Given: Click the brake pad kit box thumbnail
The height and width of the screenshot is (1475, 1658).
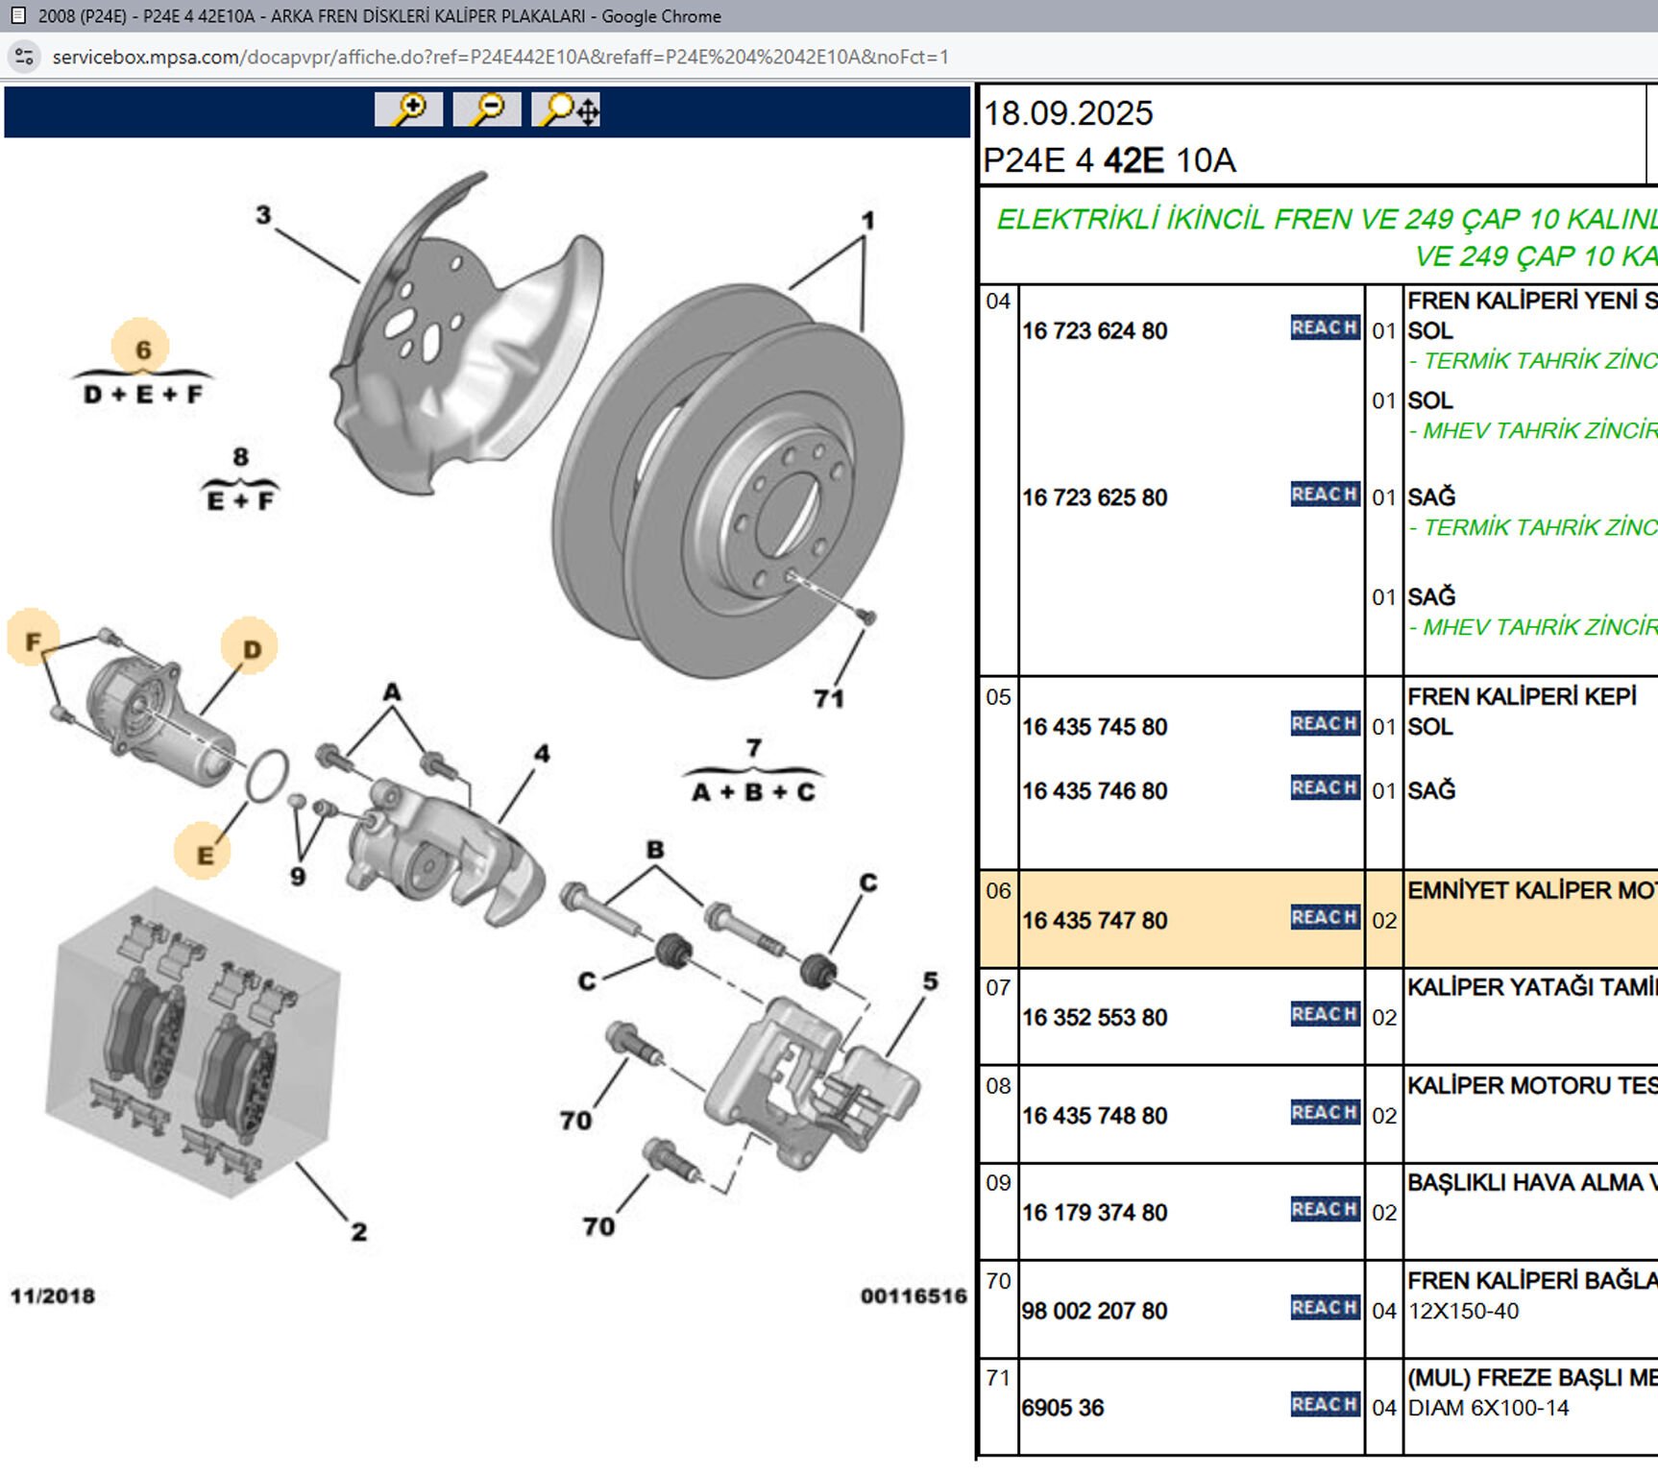Looking at the screenshot, I should (192, 1043).
